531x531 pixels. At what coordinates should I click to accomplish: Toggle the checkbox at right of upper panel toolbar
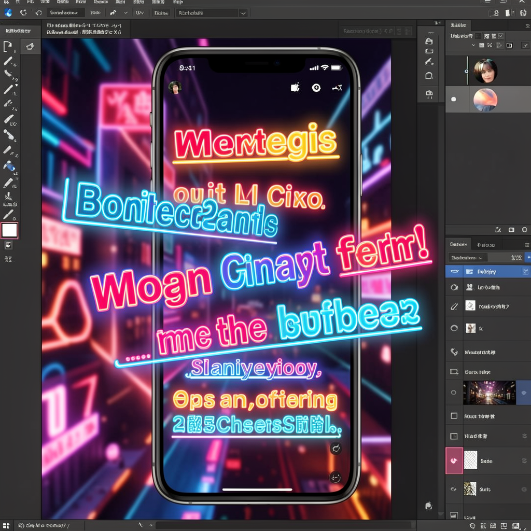[x=525, y=45]
